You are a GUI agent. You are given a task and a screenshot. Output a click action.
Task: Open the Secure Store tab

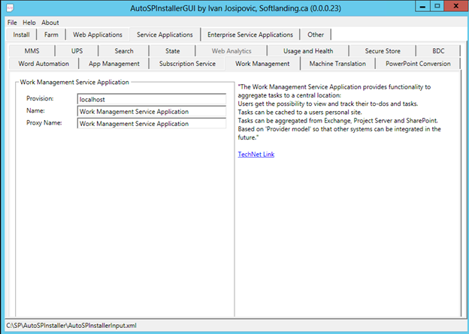[383, 51]
